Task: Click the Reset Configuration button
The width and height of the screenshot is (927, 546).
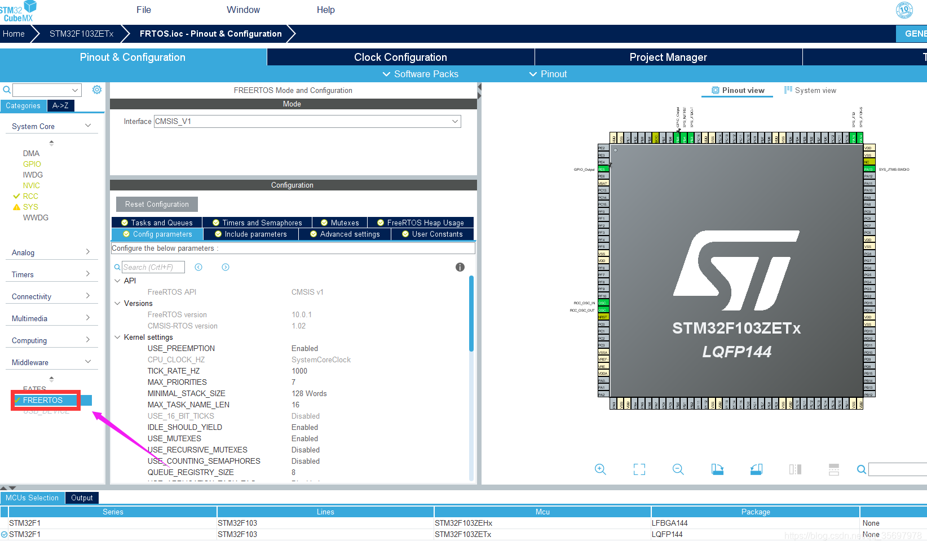Action: click(x=157, y=204)
